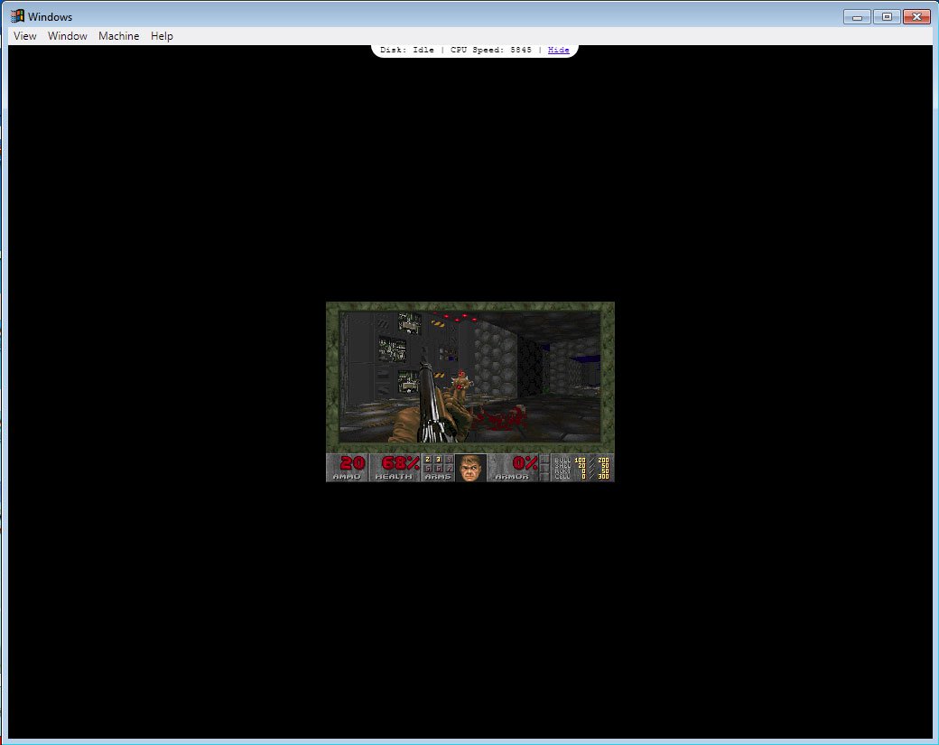
Task: Click the Doom marine face portrait
Action: pyautogui.click(x=471, y=468)
